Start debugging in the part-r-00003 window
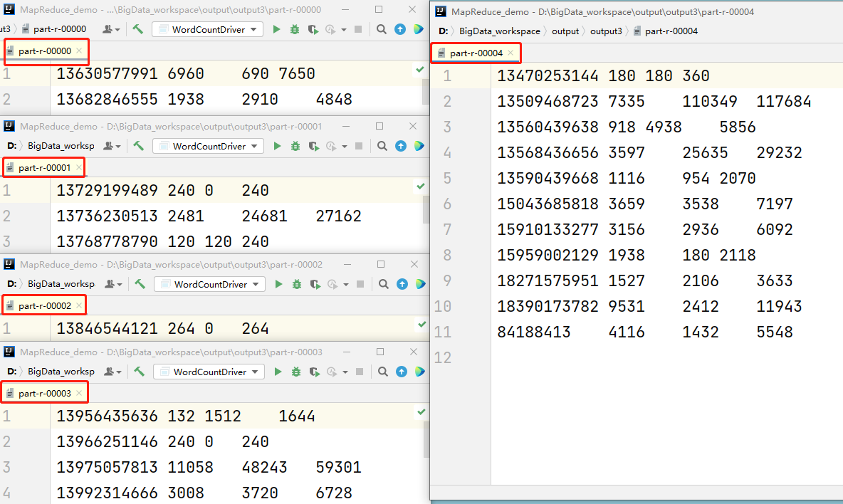This screenshot has height=504, width=843. [x=295, y=372]
